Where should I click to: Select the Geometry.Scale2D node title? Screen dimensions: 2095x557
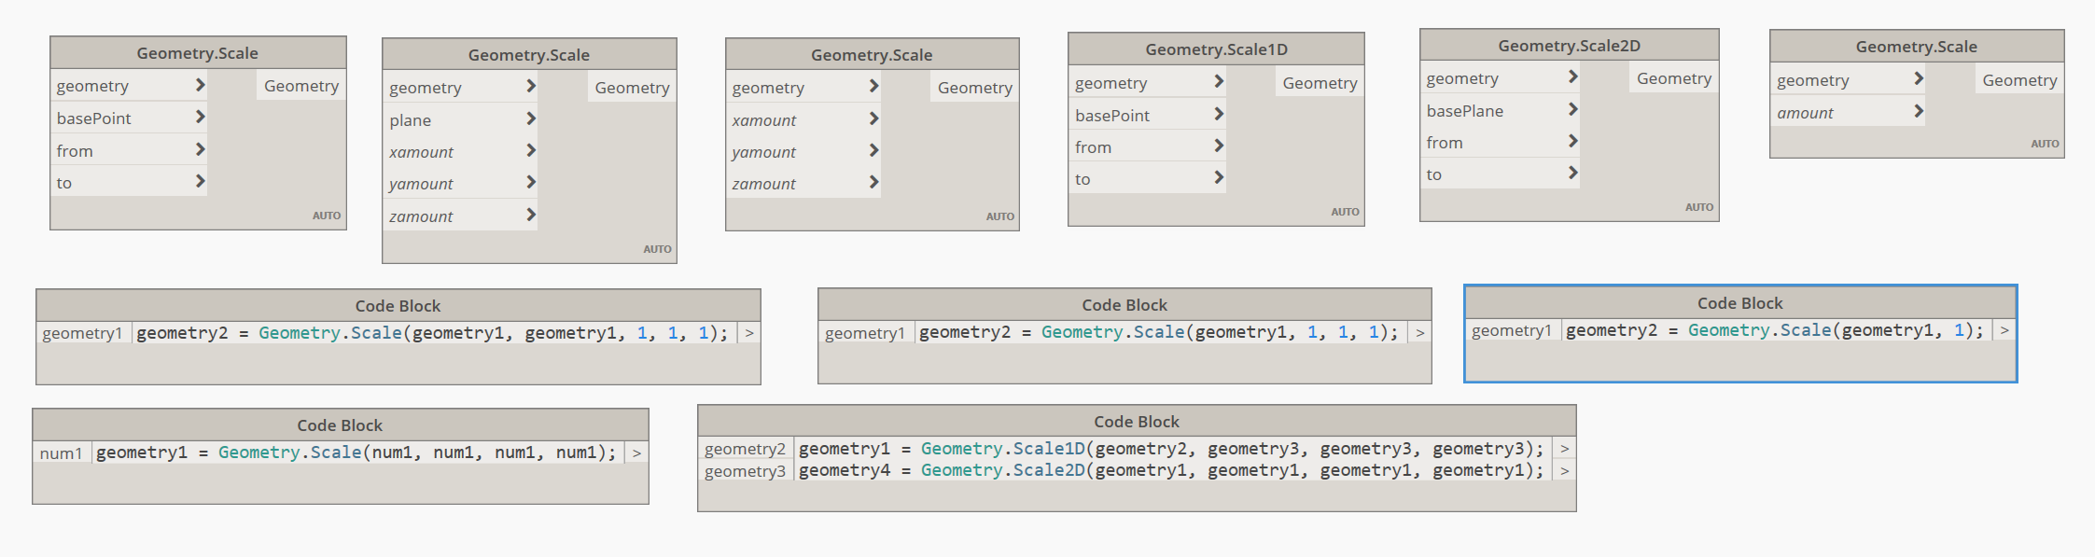point(1568,46)
